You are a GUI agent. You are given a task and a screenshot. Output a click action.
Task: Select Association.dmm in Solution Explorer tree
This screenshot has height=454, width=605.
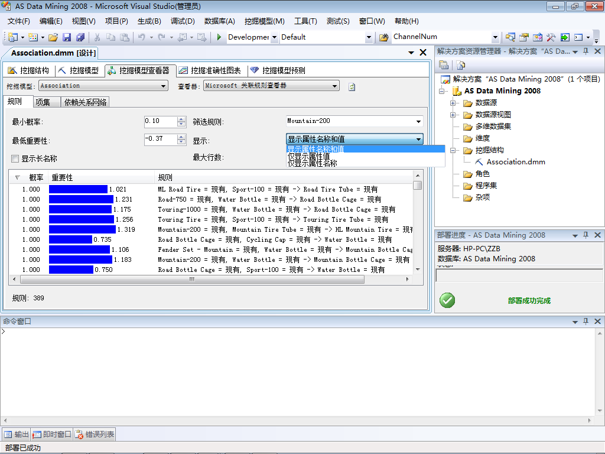click(515, 162)
